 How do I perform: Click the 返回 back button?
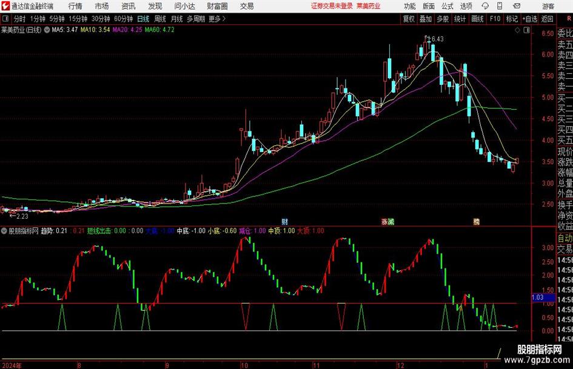pos(547,19)
